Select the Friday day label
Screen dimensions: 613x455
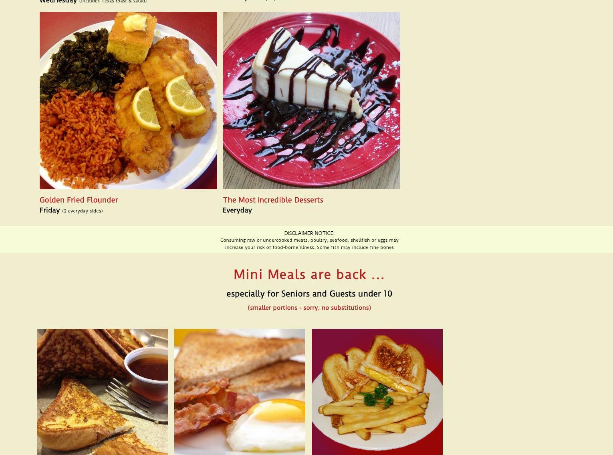coord(50,210)
